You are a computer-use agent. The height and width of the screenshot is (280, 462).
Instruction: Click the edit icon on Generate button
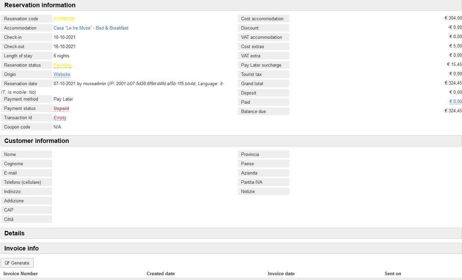tap(7, 263)
